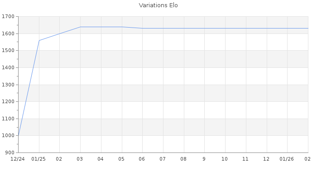Click the 1000 y-axis label
The width and height of the screenshot is (317, 181).
[9, 135]
